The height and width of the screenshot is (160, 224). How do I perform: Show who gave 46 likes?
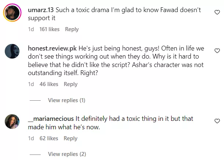coord(49,84)
